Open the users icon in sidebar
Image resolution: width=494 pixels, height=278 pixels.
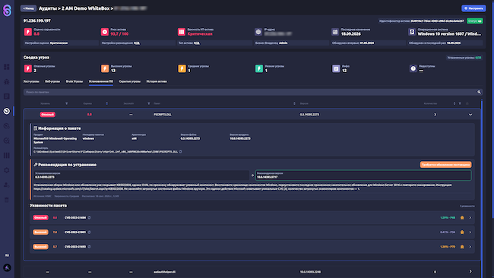click(7, 185)
